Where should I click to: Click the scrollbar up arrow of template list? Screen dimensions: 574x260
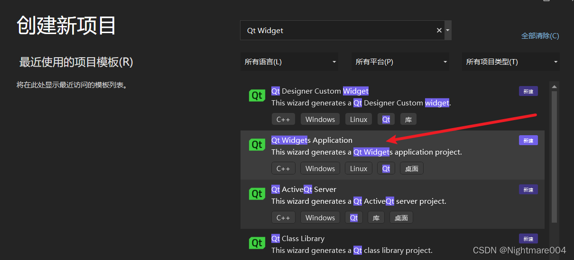[554, 86]
